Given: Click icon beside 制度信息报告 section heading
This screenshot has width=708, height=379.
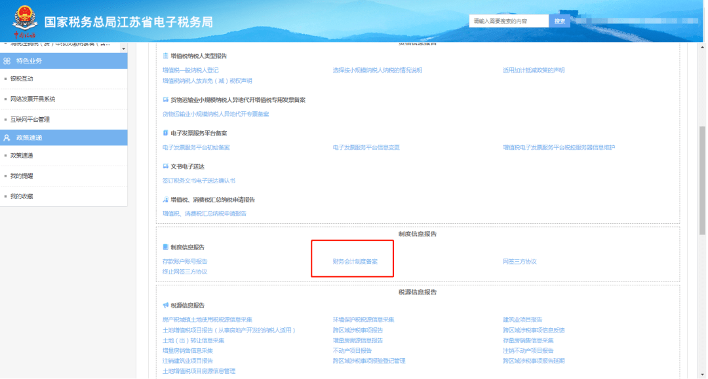Looking at the screenshot, I should pos(165,247).
